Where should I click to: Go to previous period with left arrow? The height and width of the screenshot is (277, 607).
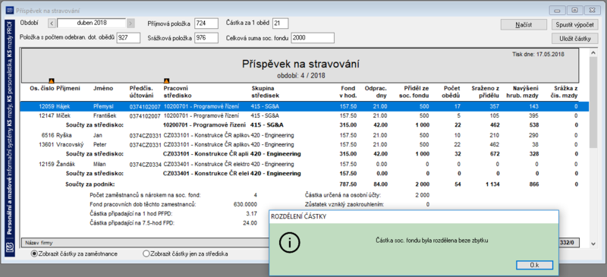(52, 24)
